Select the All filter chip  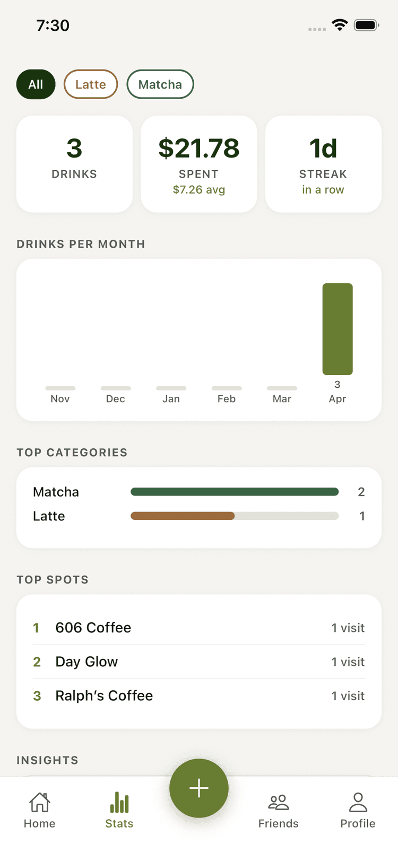[36, 84]
